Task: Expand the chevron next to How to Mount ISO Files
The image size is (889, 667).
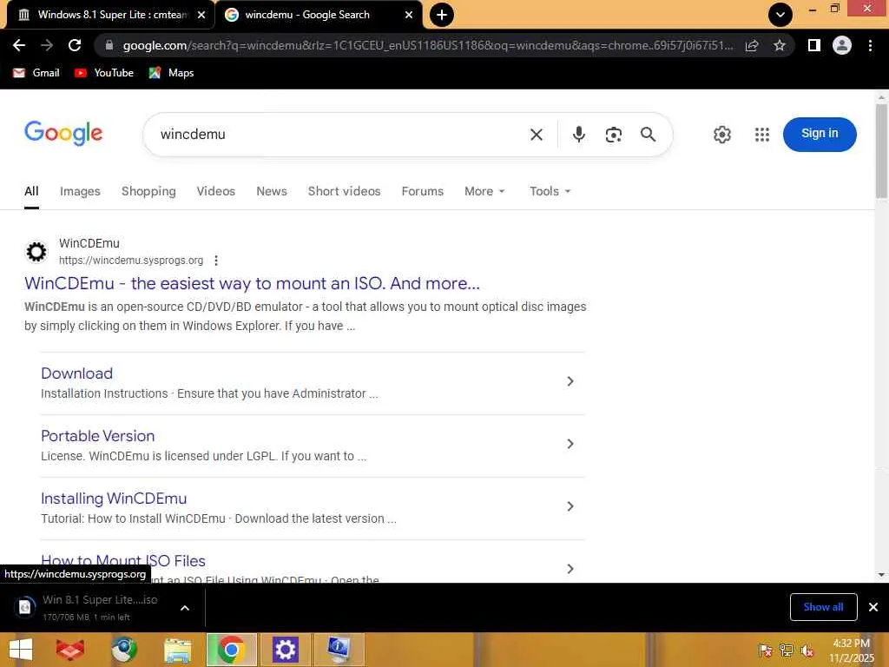Action: (x=570, y=568)
